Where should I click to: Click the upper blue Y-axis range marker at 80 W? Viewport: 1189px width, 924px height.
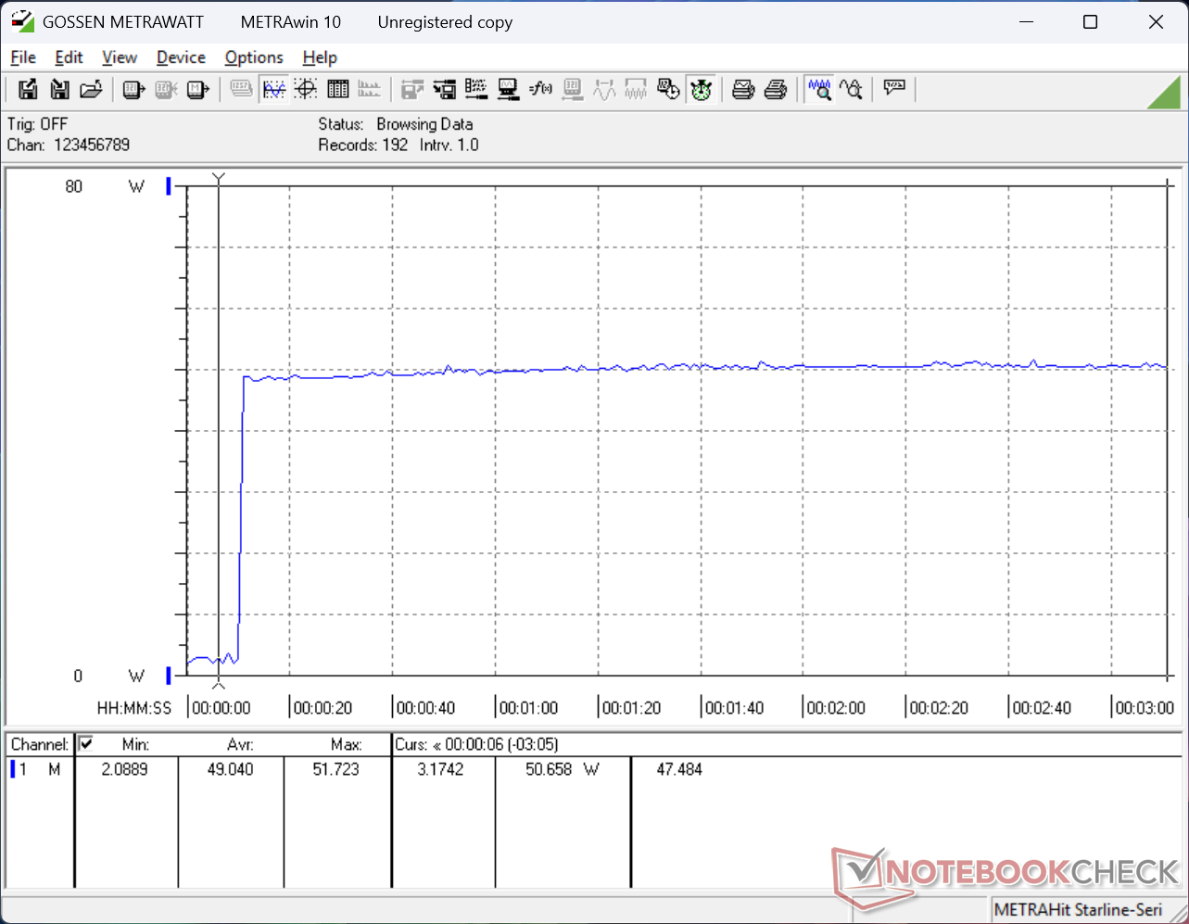pos(169,186)
